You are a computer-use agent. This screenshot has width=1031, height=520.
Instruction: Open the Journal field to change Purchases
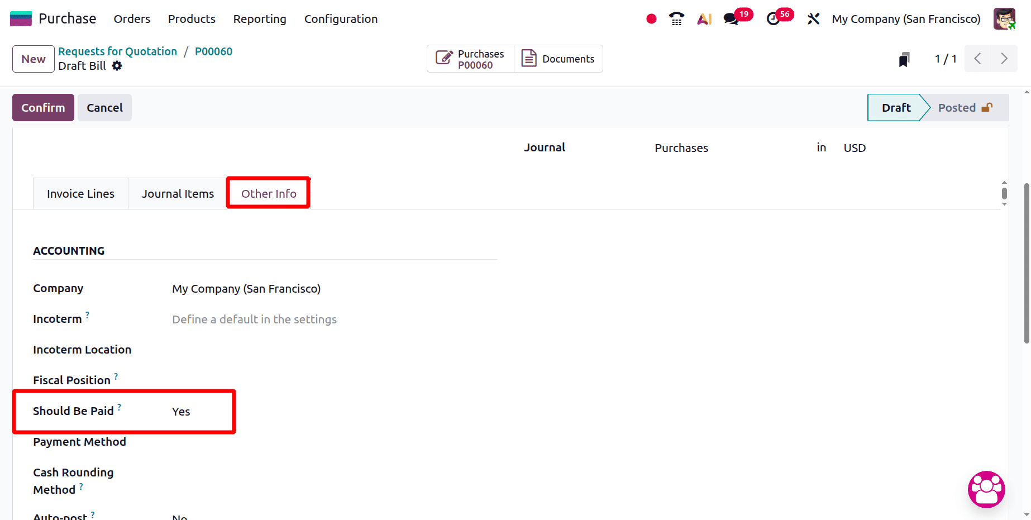pyautogui.click(x=681, y=147)
